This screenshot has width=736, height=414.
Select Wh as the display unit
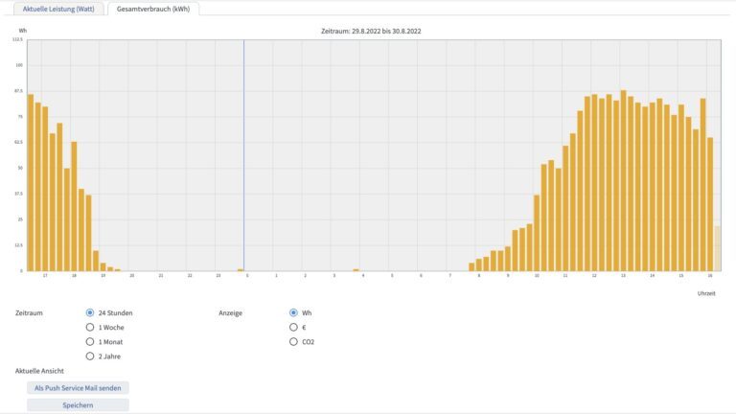[x=293, y=312]
